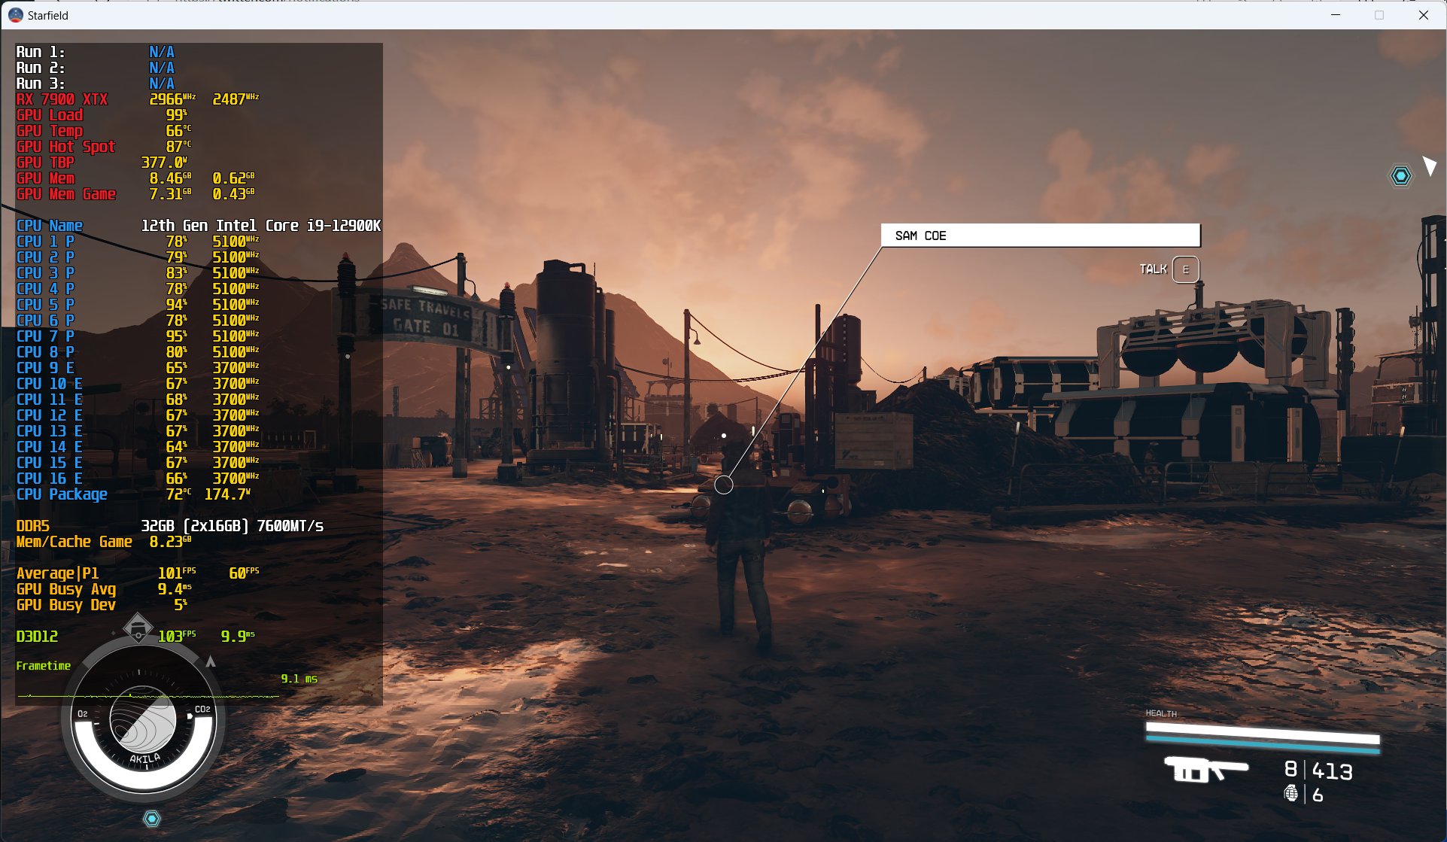The width and height of the screenshot is (1447, 842).
Task: Click the equipped rifle weapon icon
Action: pos(1205,769)
